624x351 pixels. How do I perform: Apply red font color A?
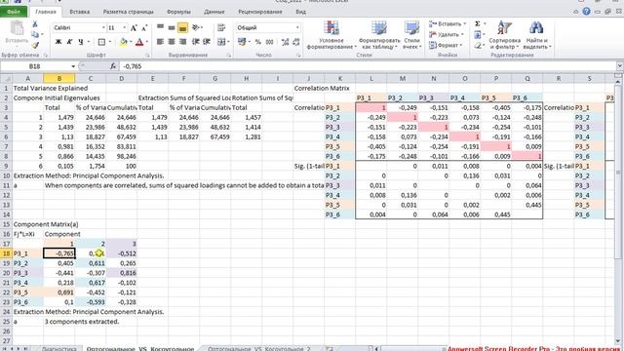[x=139, y=42]
